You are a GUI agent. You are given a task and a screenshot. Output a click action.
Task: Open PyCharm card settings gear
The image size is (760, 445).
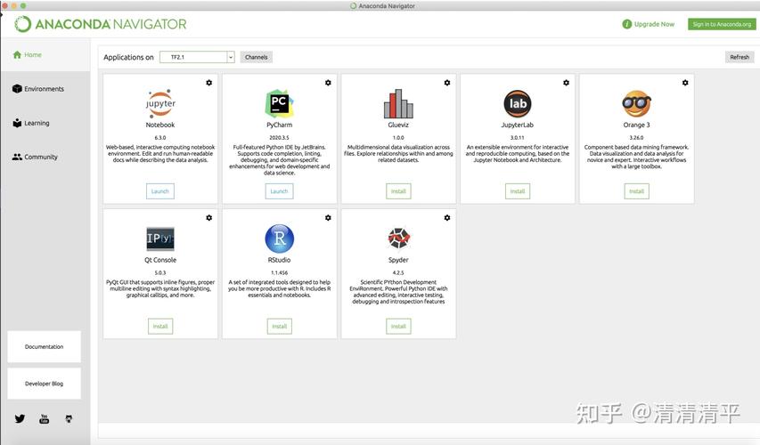(328, 83)
